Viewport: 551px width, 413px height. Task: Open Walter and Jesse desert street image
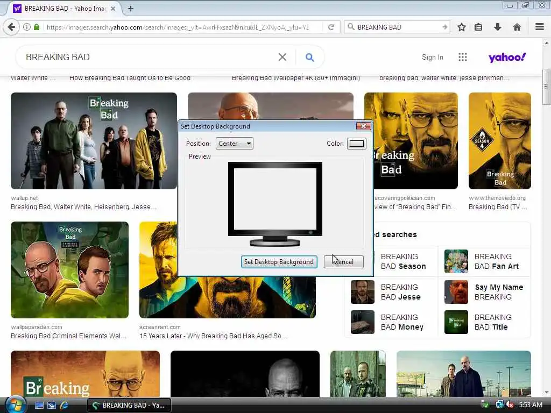(x=463, y=374)
